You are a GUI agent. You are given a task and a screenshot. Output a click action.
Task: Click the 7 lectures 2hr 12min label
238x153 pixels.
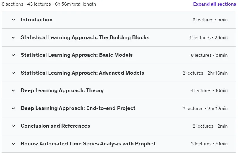(x=205, y=109)
